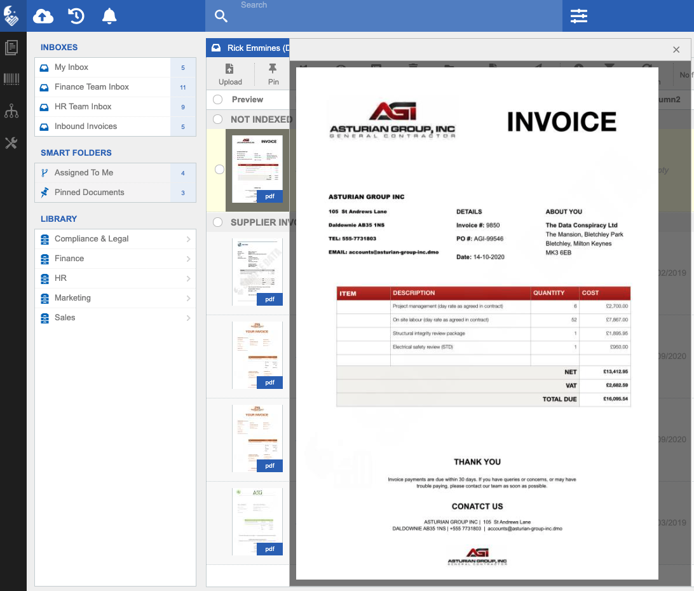Open the Asturian invoice thumbnail
Viewport: 694px width, 591px height.
pos(257,170)
